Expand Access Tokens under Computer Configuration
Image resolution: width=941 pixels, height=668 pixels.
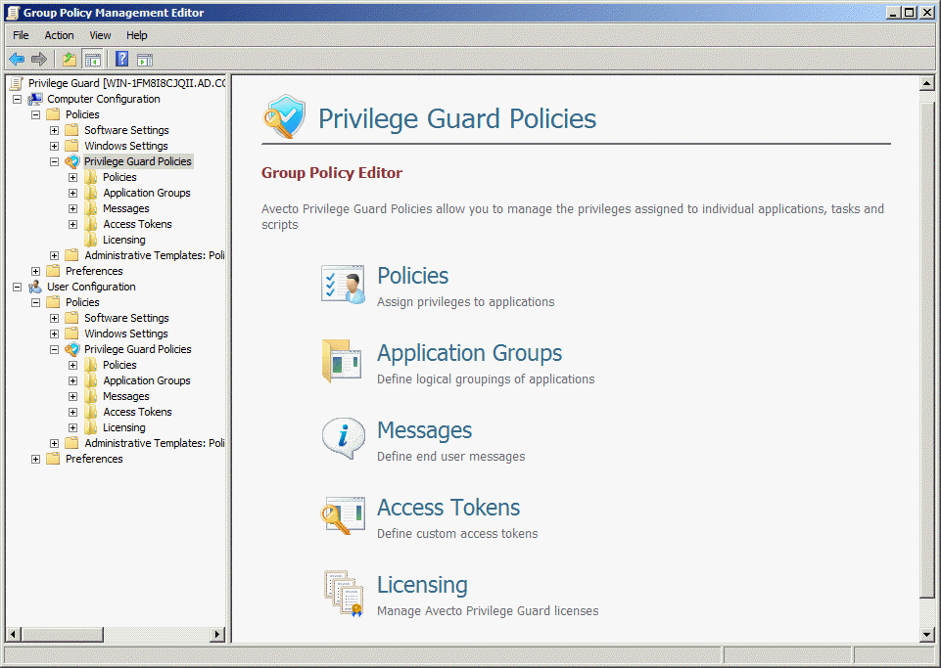pyautogui.click(x=73, y=224)
